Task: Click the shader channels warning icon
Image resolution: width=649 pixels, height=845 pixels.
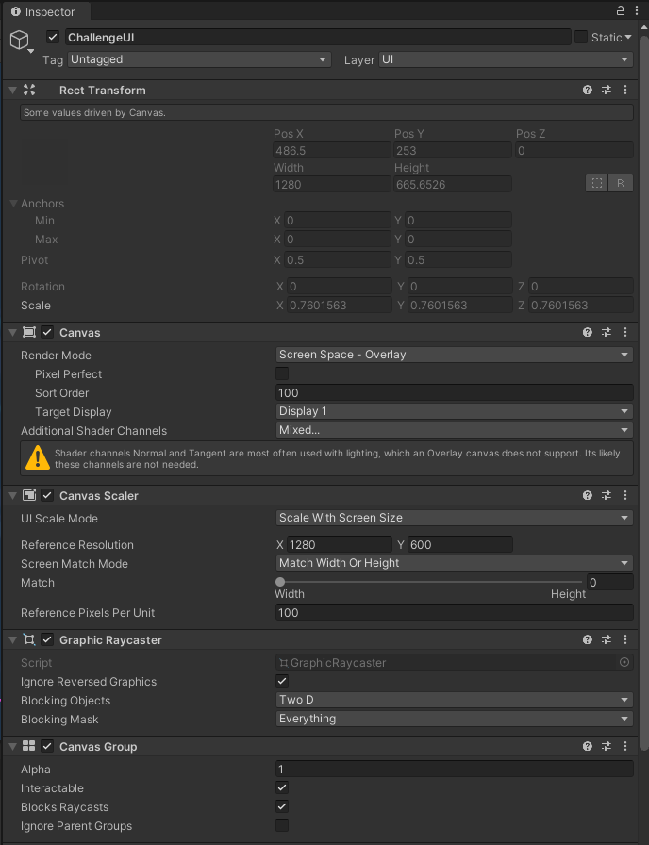Action: 38,457
